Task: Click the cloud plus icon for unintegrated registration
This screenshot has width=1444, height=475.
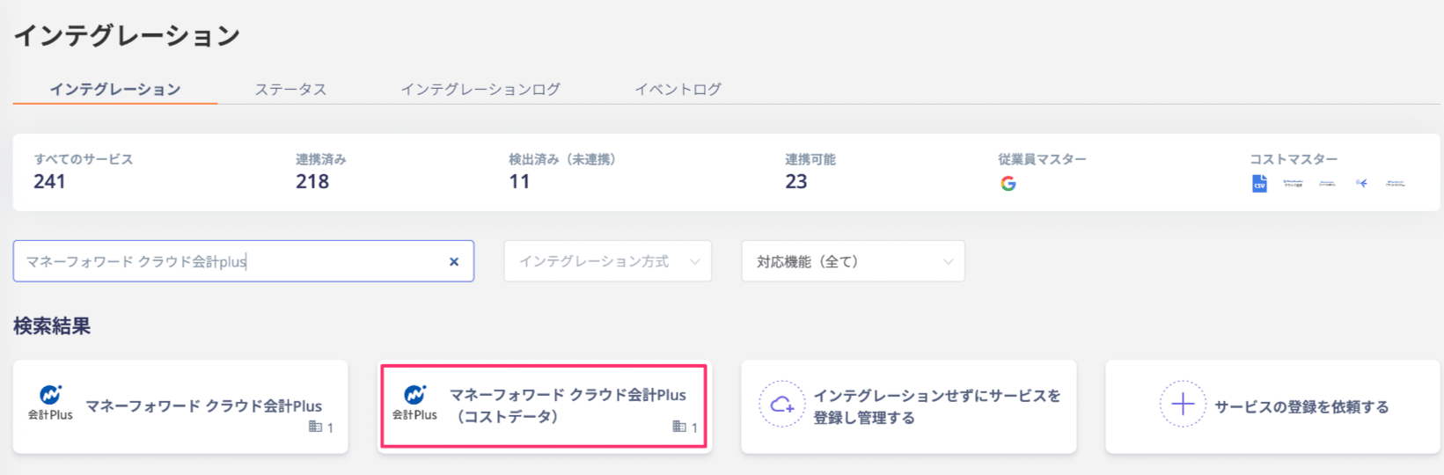Action: tap(781, 404)
